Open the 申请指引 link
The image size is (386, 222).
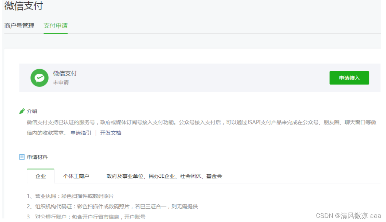81,133
